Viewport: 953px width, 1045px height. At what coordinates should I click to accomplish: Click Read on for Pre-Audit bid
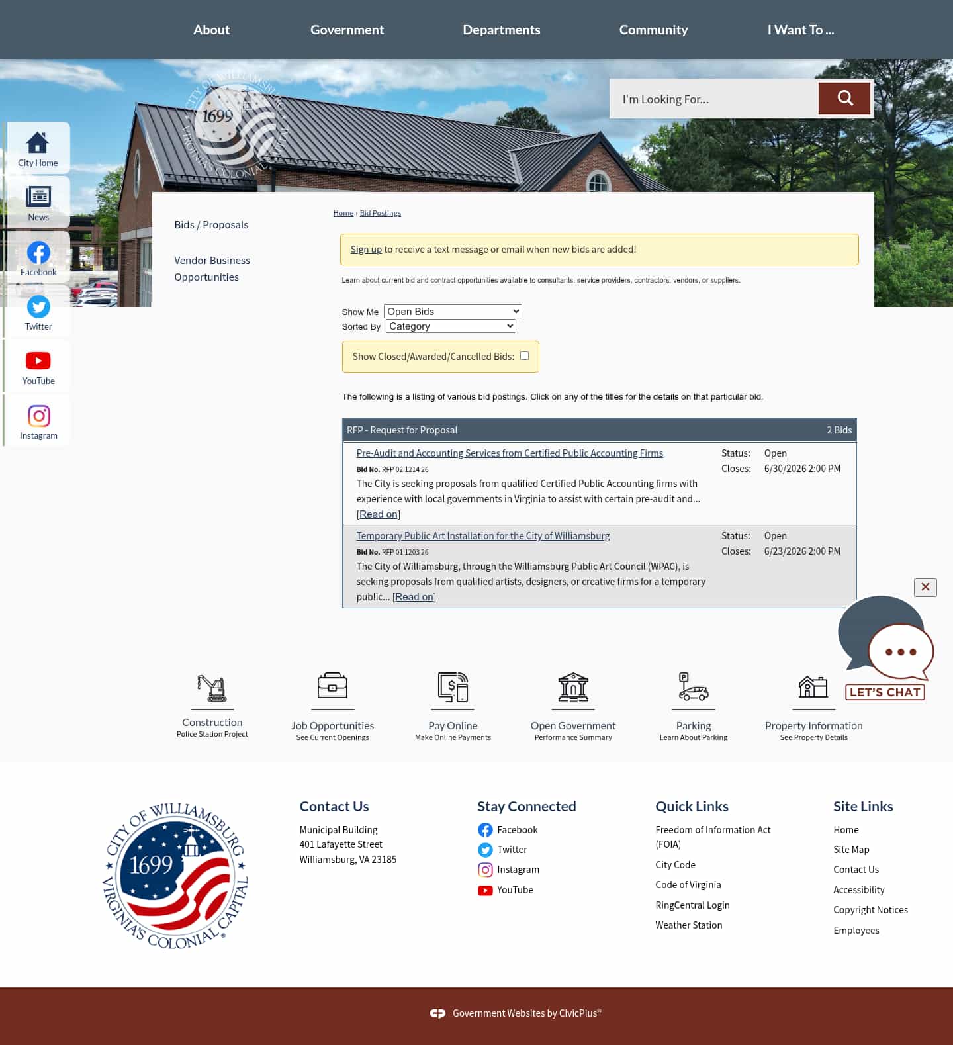379,514
